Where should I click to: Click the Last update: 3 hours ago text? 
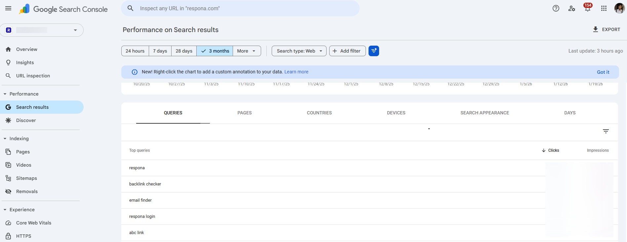(596, 51)
